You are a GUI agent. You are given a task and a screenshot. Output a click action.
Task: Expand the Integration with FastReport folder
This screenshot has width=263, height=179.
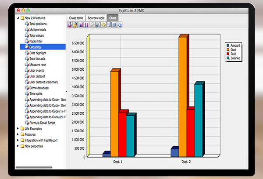17,141
